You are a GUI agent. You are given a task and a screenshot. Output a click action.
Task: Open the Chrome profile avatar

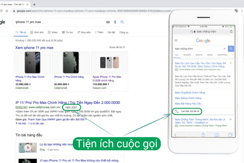236,11
